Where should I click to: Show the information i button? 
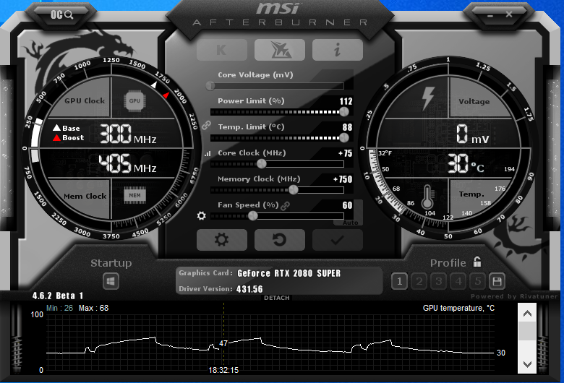point(338,50)
